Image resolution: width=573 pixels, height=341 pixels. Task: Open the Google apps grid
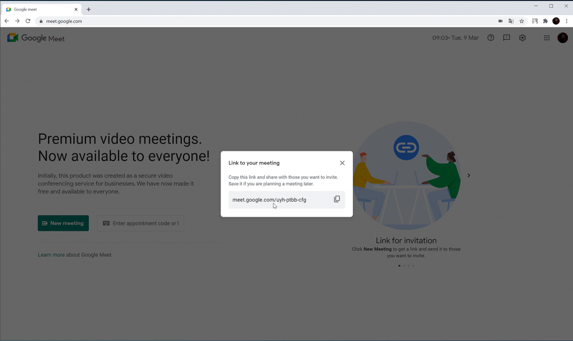point(547,37)
